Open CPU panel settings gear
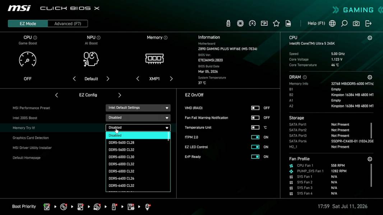Viewport: 383px width, 215px height. coord(370,38)
